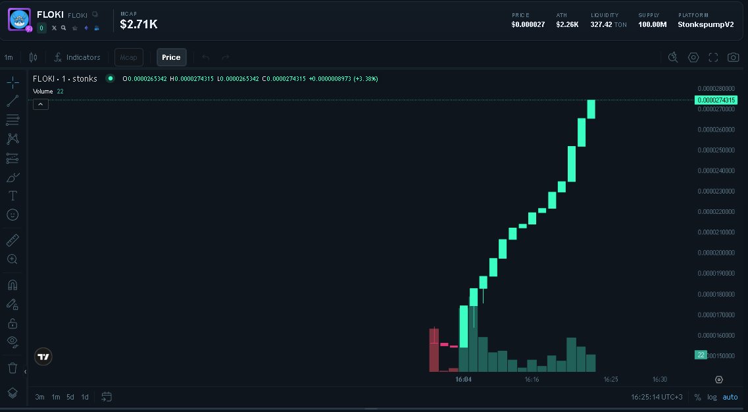Open quick search lightning icon
This screenshot has width=748, height=412.
(x=673, y=57)
